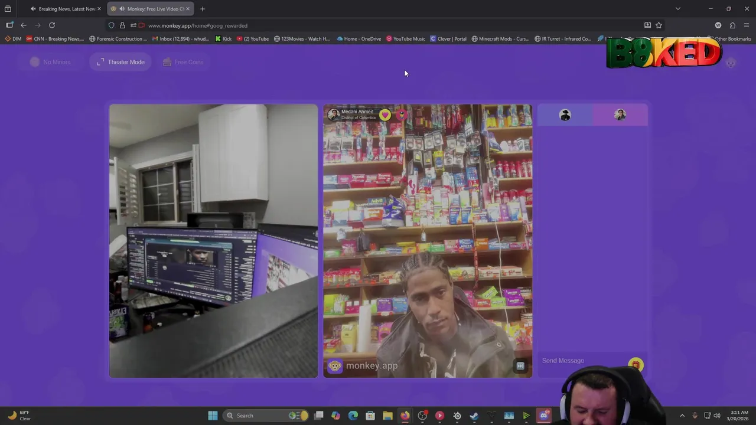The height and width of the screenshot is (425, 756).
Task: Click the yellow heart icon beside Medani Ahmed
Action: point(385,115)
